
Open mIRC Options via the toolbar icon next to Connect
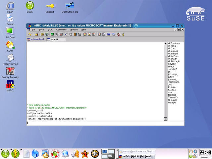click(x=37, y=34)
